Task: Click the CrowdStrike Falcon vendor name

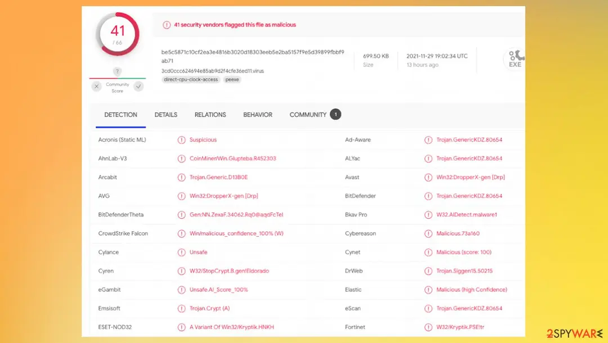Action: pos(123,233)
